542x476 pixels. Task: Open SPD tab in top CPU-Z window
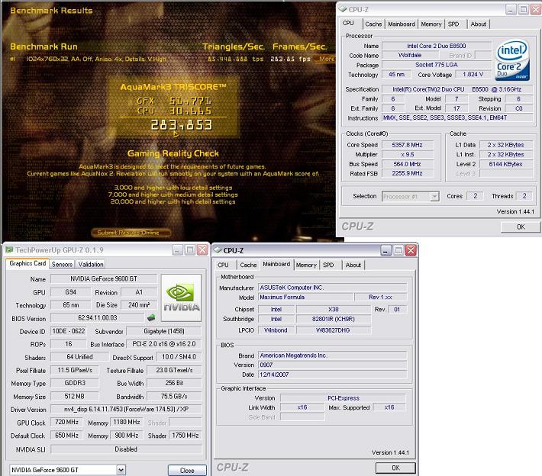click(x=453, y=24)
